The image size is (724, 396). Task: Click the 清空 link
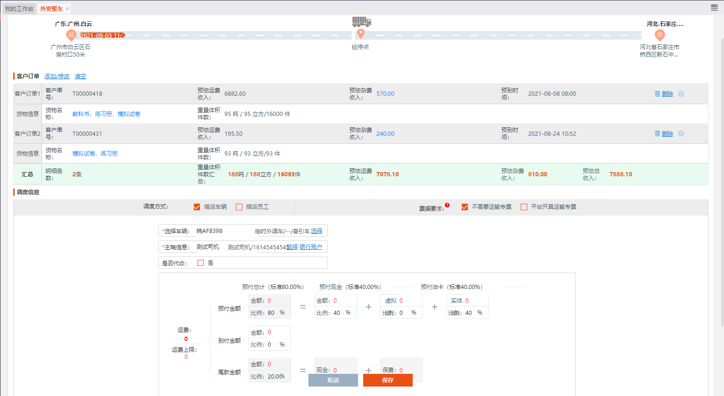[80, 76]
